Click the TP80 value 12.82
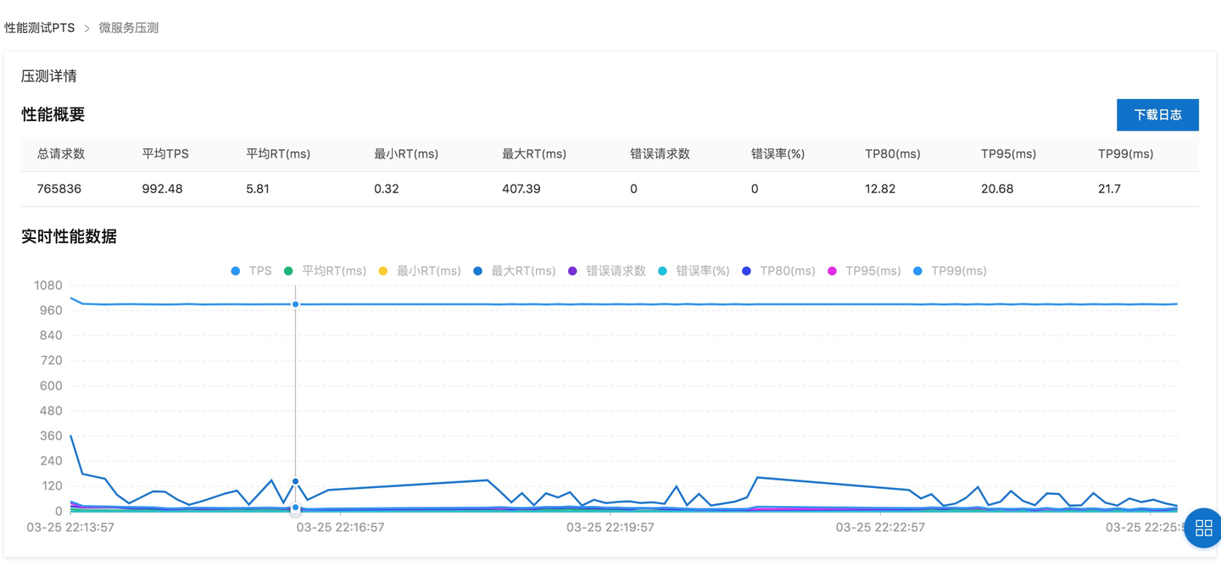1221x566 pixels. pyautogui.click(x=880, y=189)
